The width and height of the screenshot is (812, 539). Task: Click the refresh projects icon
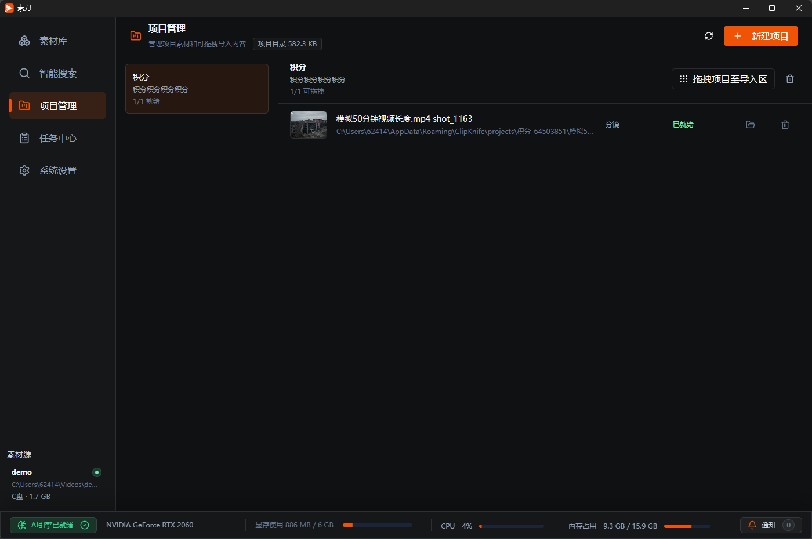(x=709, y=36)
